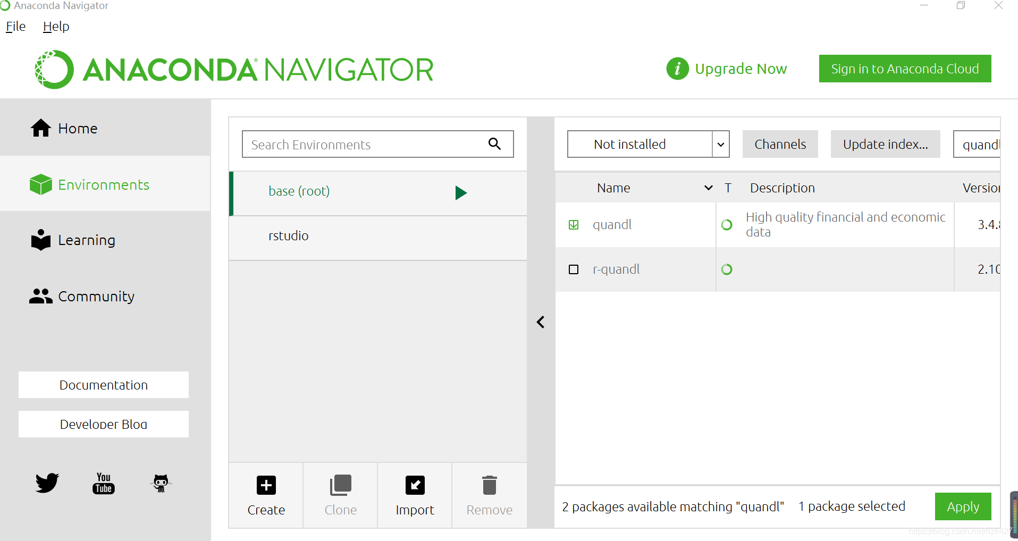Sign in to Anaconda Cloud
1018x541 pixels.
pos(905,69)
